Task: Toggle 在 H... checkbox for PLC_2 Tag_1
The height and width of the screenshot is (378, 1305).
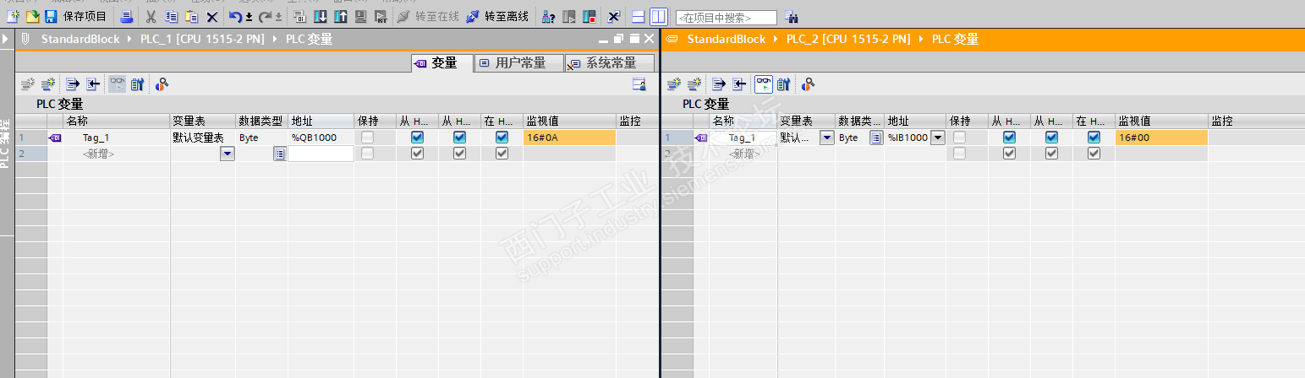Action: pos(1094,138)
